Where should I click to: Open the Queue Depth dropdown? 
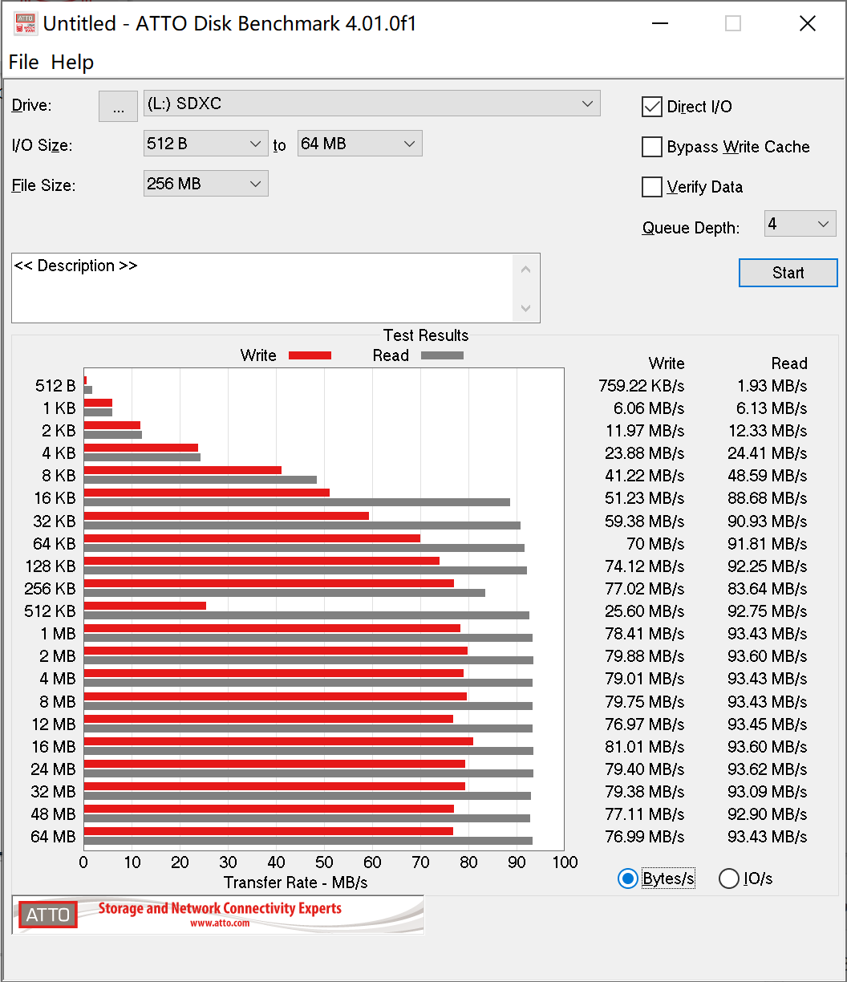tap(800, 224)
